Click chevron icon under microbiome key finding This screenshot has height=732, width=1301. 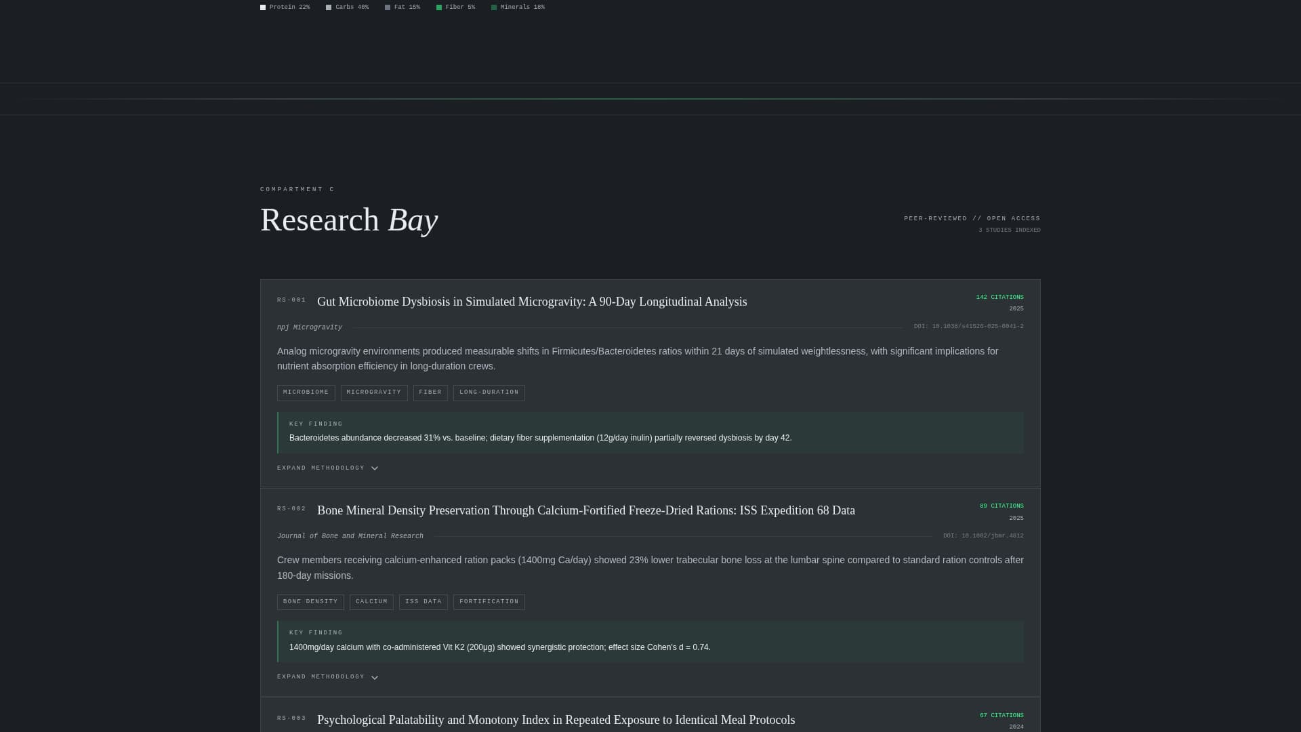pos(375,468)
